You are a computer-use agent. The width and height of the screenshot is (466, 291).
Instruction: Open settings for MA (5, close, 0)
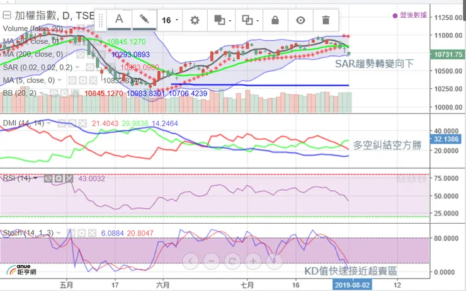(x=82, y=80)
